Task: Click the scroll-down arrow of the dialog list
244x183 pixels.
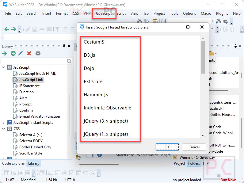Action: (x=203, y=135)
